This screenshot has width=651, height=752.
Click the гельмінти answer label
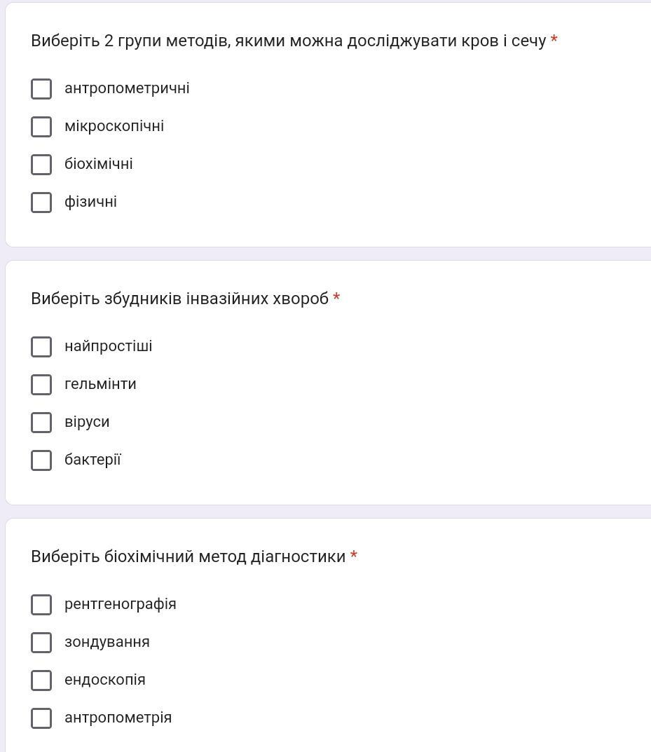[100, 384]
